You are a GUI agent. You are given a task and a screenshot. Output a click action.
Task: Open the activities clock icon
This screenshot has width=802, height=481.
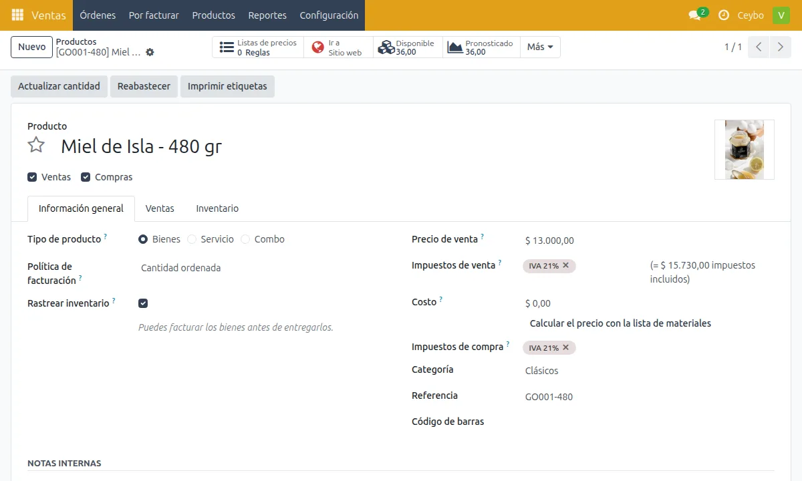pos(724,15)
